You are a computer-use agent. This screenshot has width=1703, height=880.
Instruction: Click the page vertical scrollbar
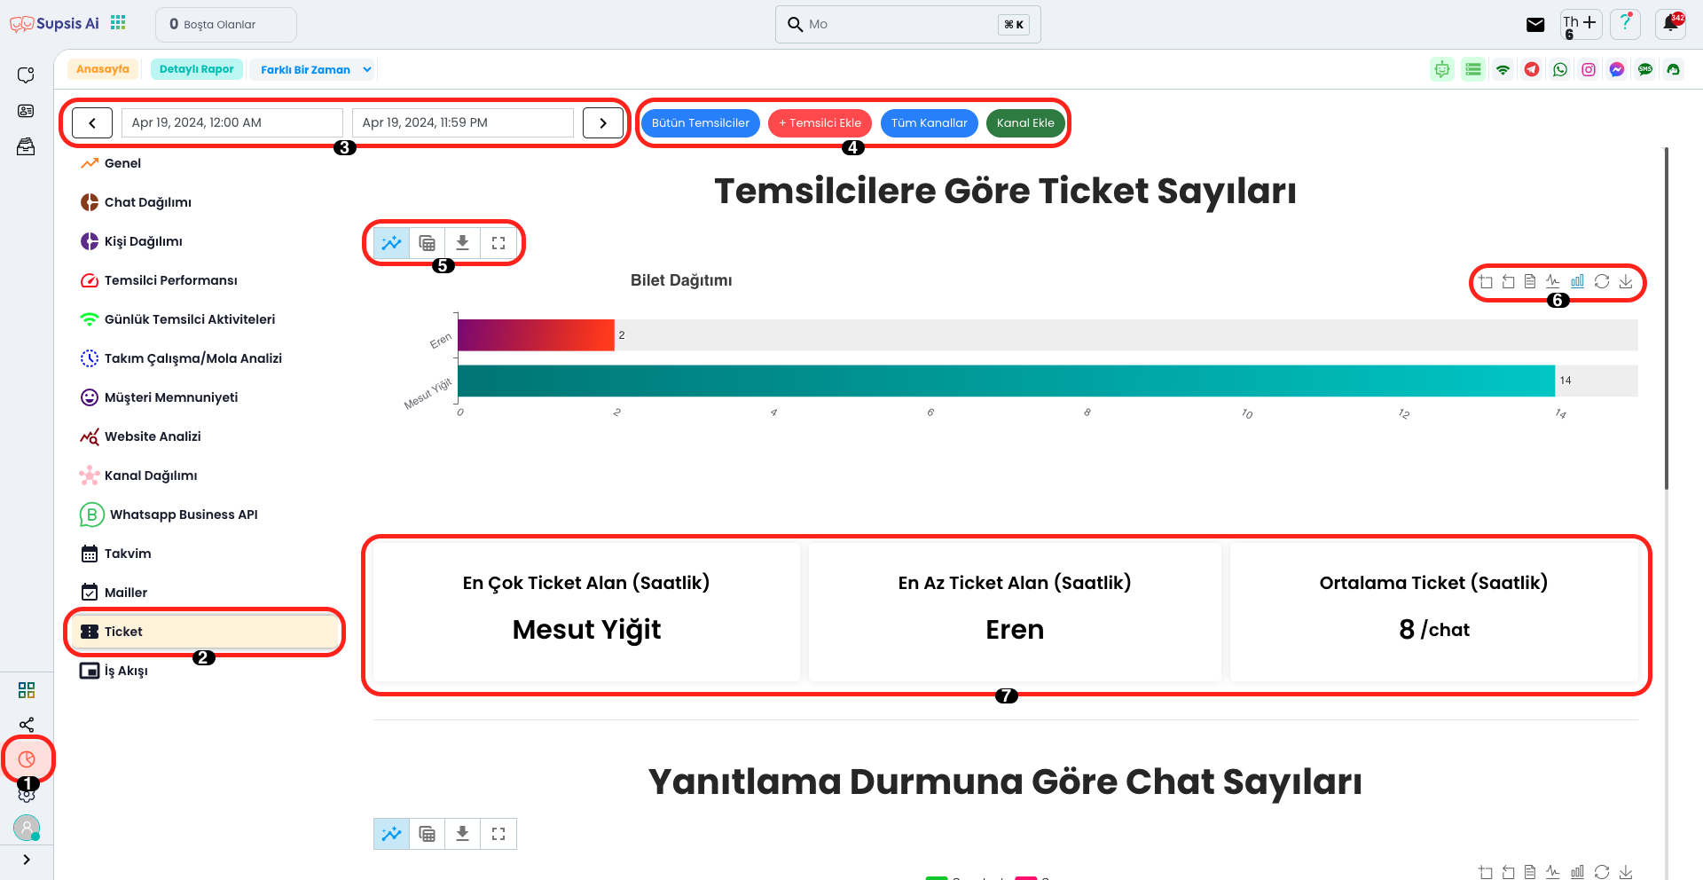(x=1666, y=319)
